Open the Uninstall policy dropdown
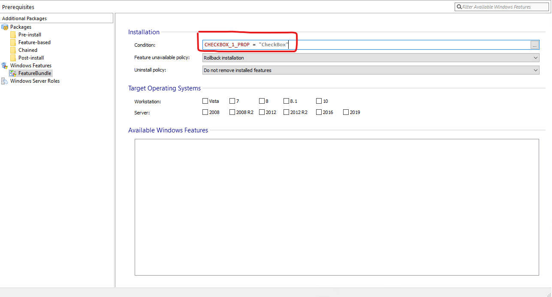This screenshot has height=297, width=552. (x=371, y=70)
